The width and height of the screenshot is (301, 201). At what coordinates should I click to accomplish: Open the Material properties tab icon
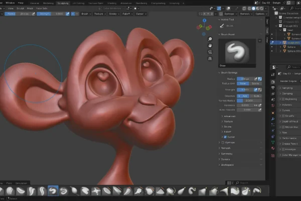click(x=273, y=148)
